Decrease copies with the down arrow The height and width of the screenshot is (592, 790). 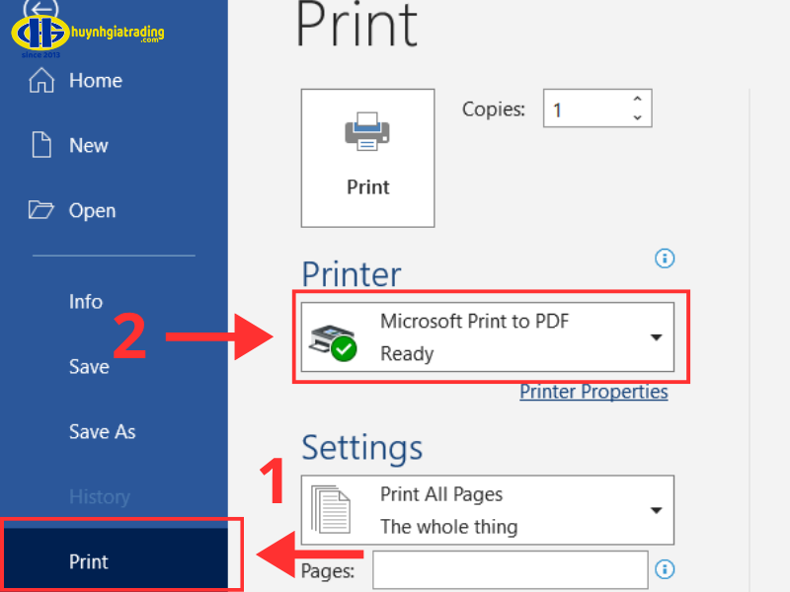(637, 117)
